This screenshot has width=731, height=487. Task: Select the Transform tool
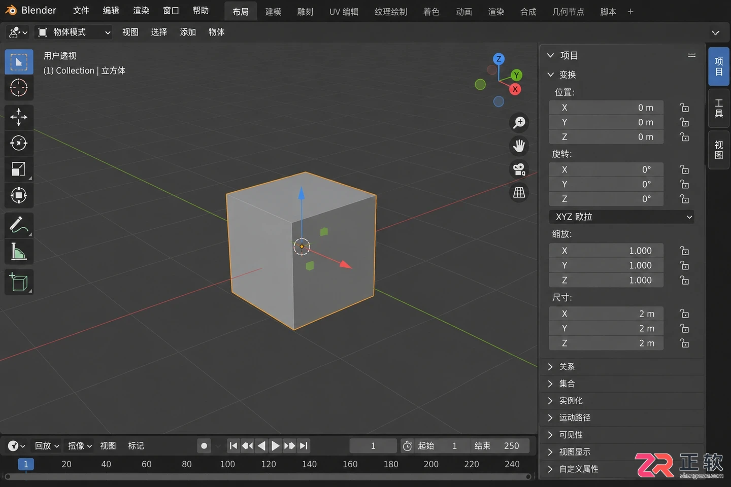pyautogui.click(x=19, y=195)
